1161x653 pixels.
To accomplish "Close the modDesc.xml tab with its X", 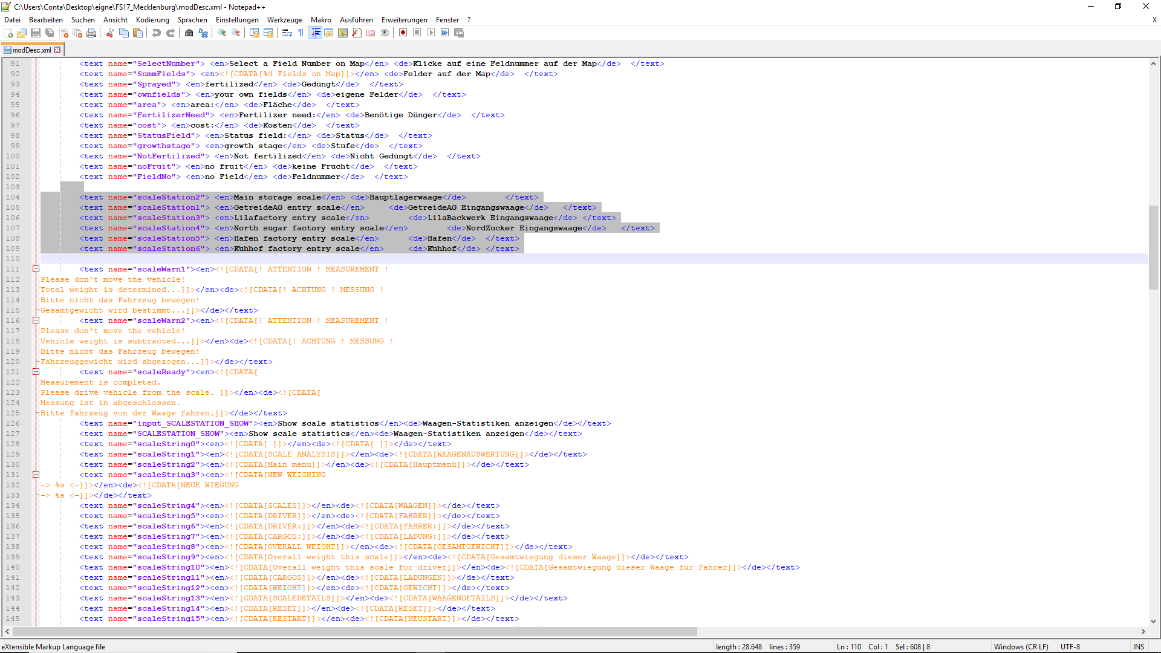I will coord(57,50).
